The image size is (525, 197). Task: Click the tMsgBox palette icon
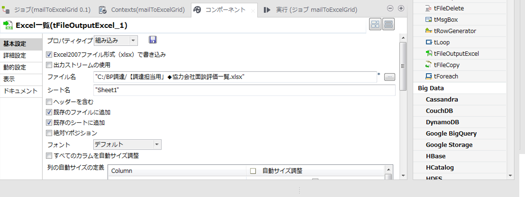pos(428,20)
